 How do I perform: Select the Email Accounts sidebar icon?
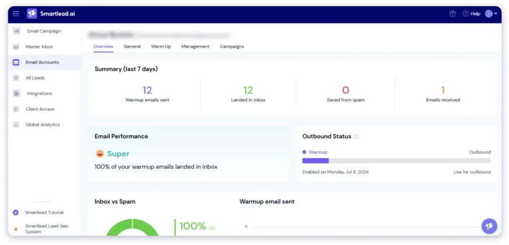coord(16,62)
